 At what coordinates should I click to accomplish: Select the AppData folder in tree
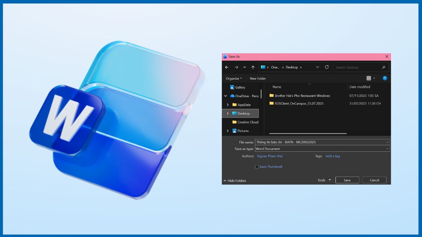point(242,105)
